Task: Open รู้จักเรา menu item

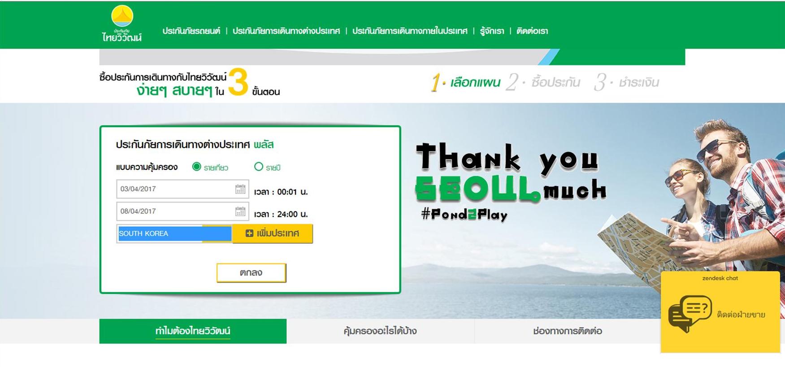Action: (x=492, y=31)
